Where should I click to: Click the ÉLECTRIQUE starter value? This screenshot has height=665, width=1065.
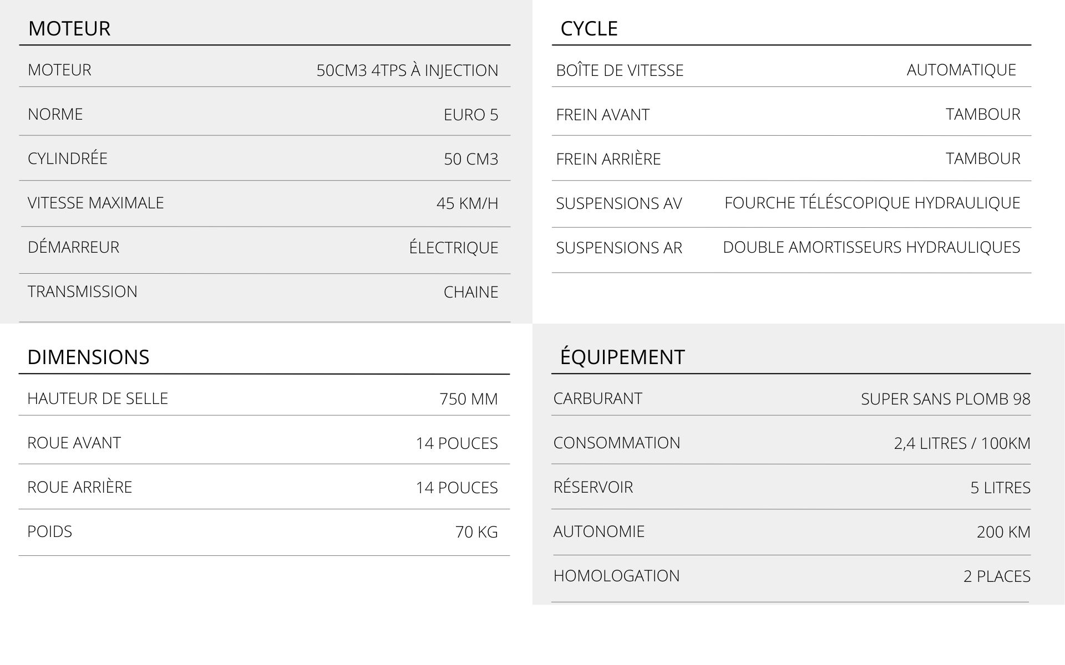pyautogui.click(x=453, y=248)
